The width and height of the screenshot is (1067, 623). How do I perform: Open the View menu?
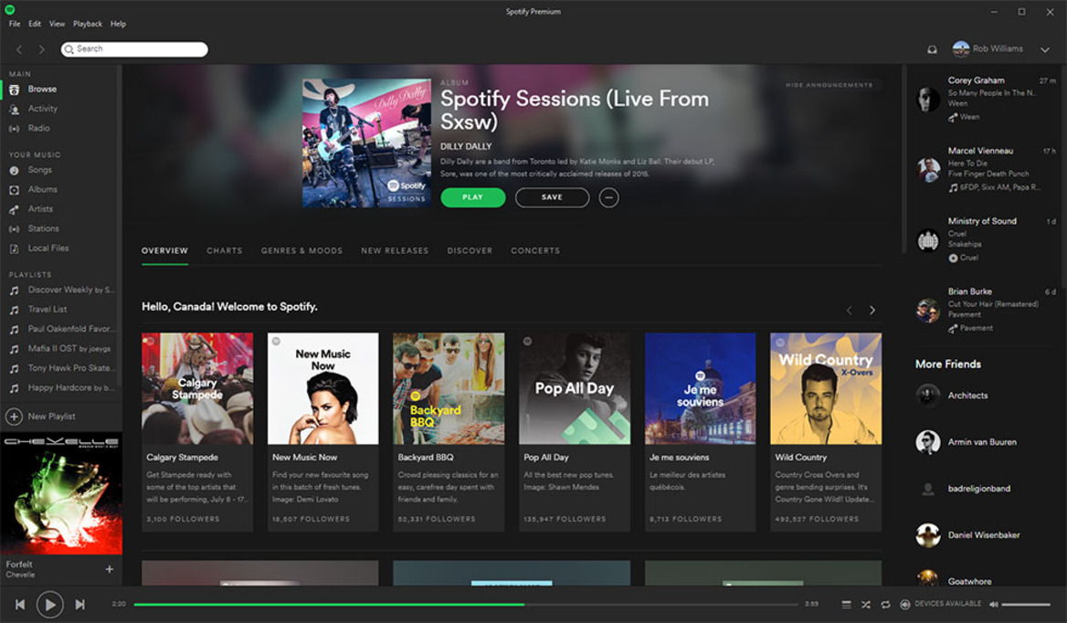pos(58,24)
